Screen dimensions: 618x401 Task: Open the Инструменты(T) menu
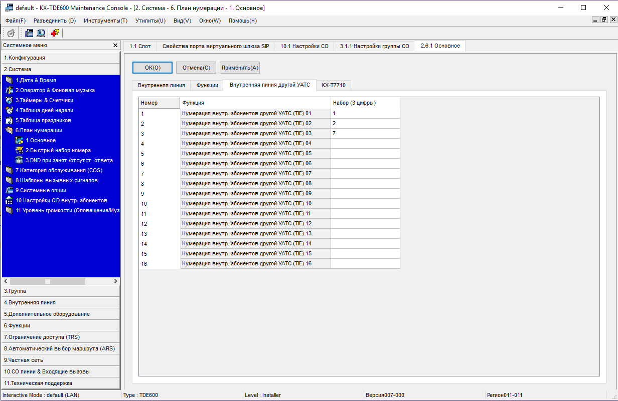pos(105,21)
